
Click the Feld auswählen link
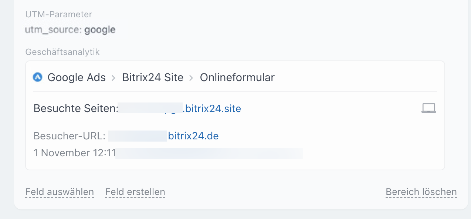tap(60, 192)
